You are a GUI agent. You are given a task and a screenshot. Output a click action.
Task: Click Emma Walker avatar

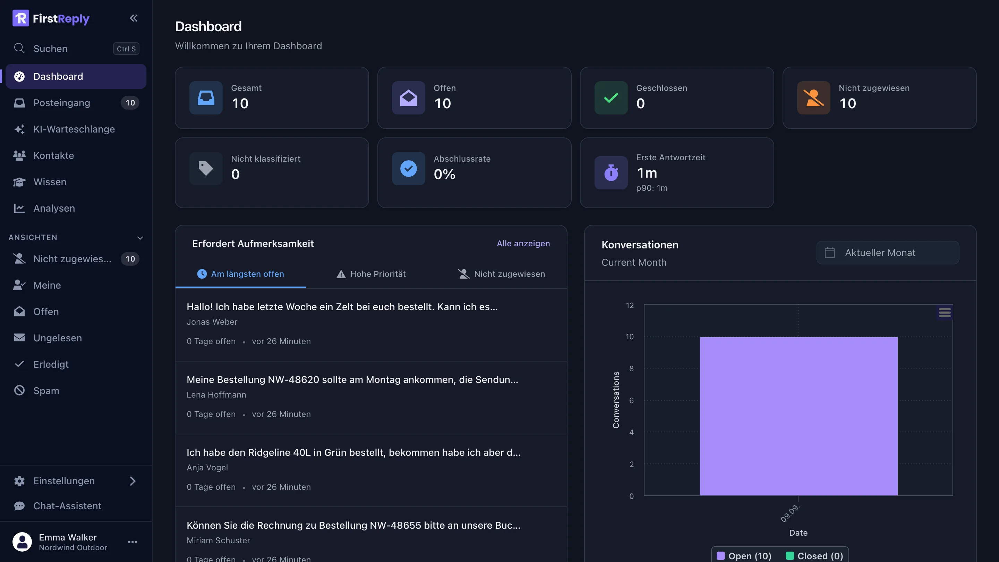[22, 542]
